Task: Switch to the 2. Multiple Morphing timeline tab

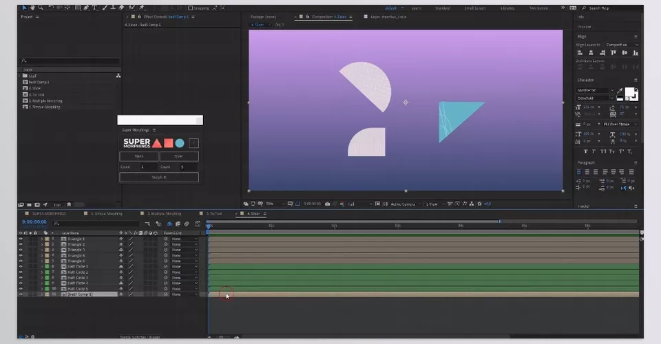Action: click(x=164, y=213)
